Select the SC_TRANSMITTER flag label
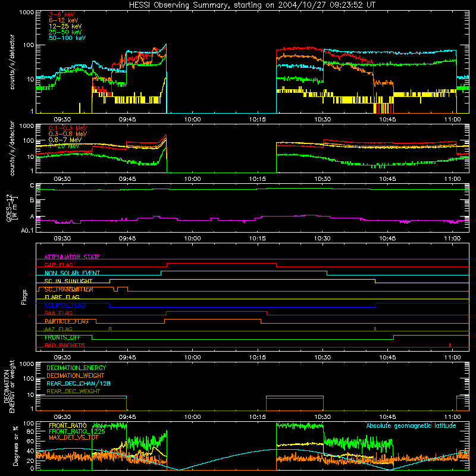The image size is (476, 476). pos(69,289)
